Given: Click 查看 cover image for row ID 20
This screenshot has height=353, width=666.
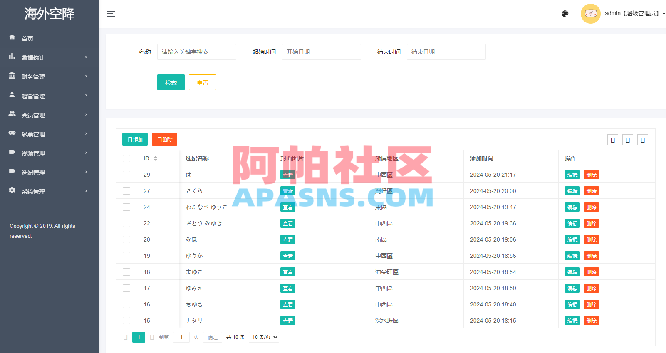Looking at the screenshot, I should pos(288,239).
